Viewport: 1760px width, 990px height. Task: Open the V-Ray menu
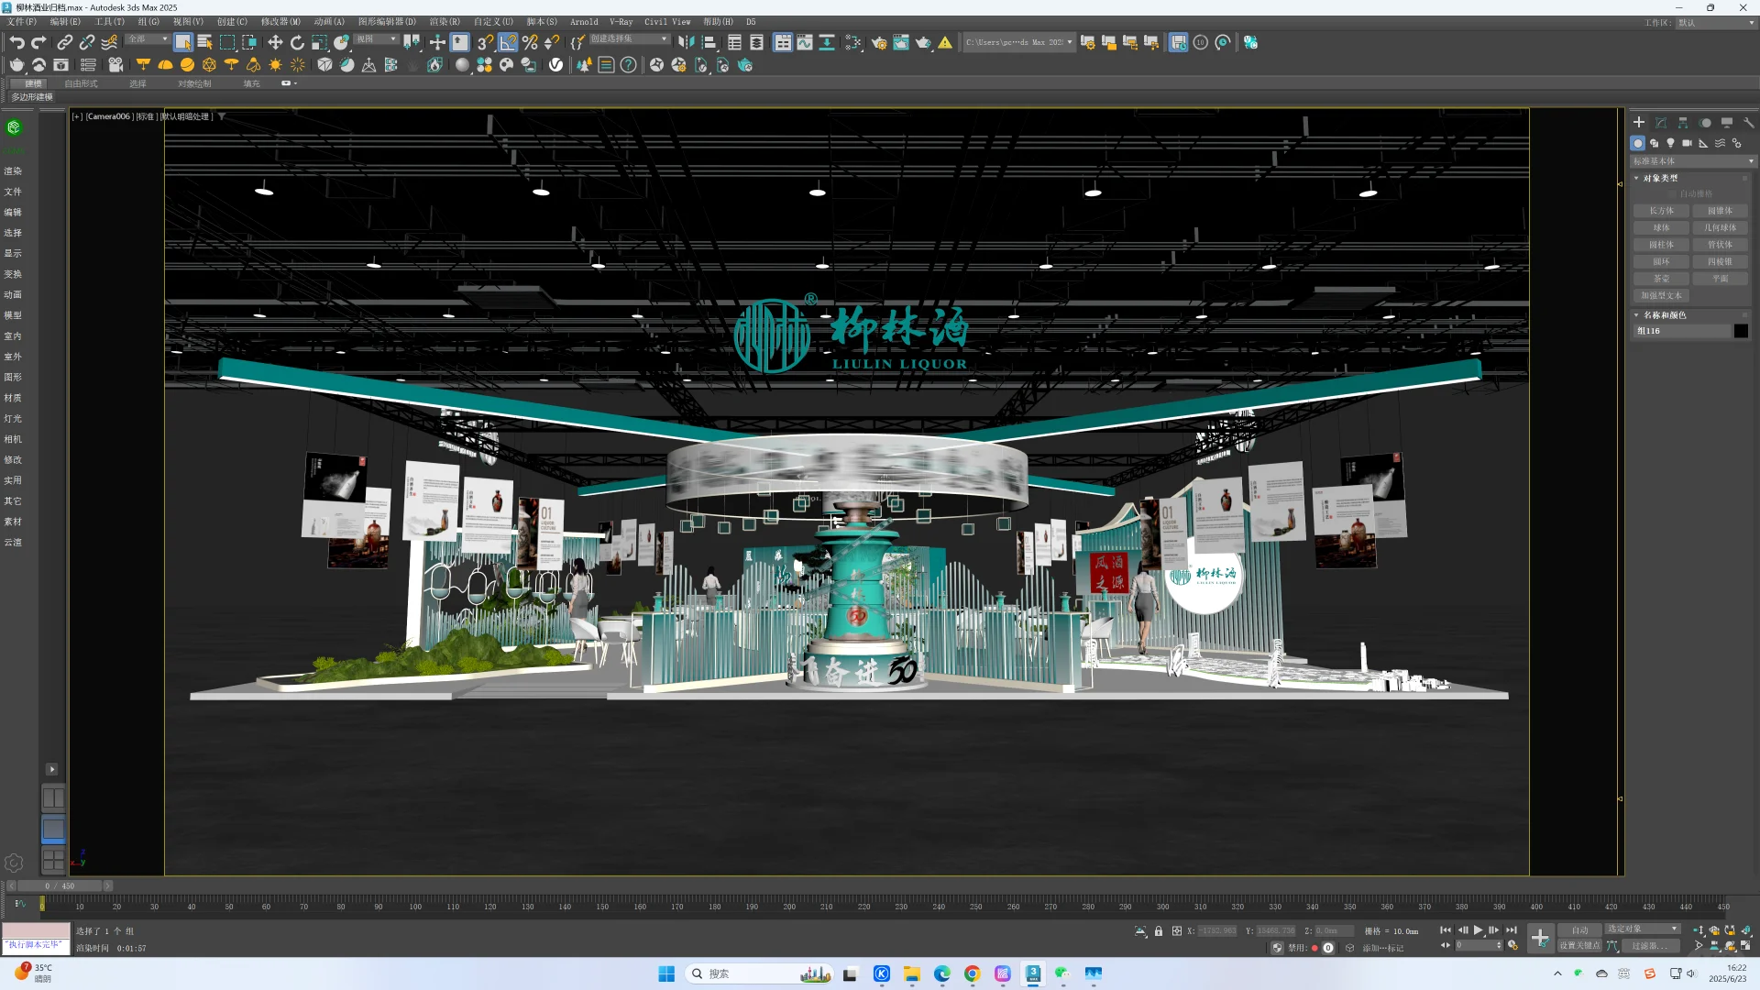(x=621, y=22)
